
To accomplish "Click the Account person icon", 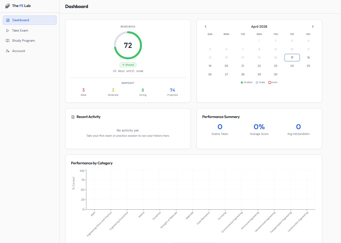I will [7, 51].
